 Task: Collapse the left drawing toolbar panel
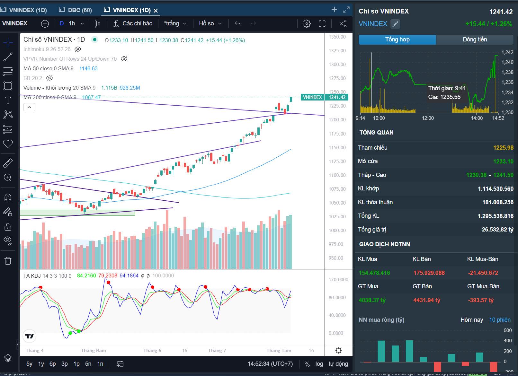tap(18, 345)
